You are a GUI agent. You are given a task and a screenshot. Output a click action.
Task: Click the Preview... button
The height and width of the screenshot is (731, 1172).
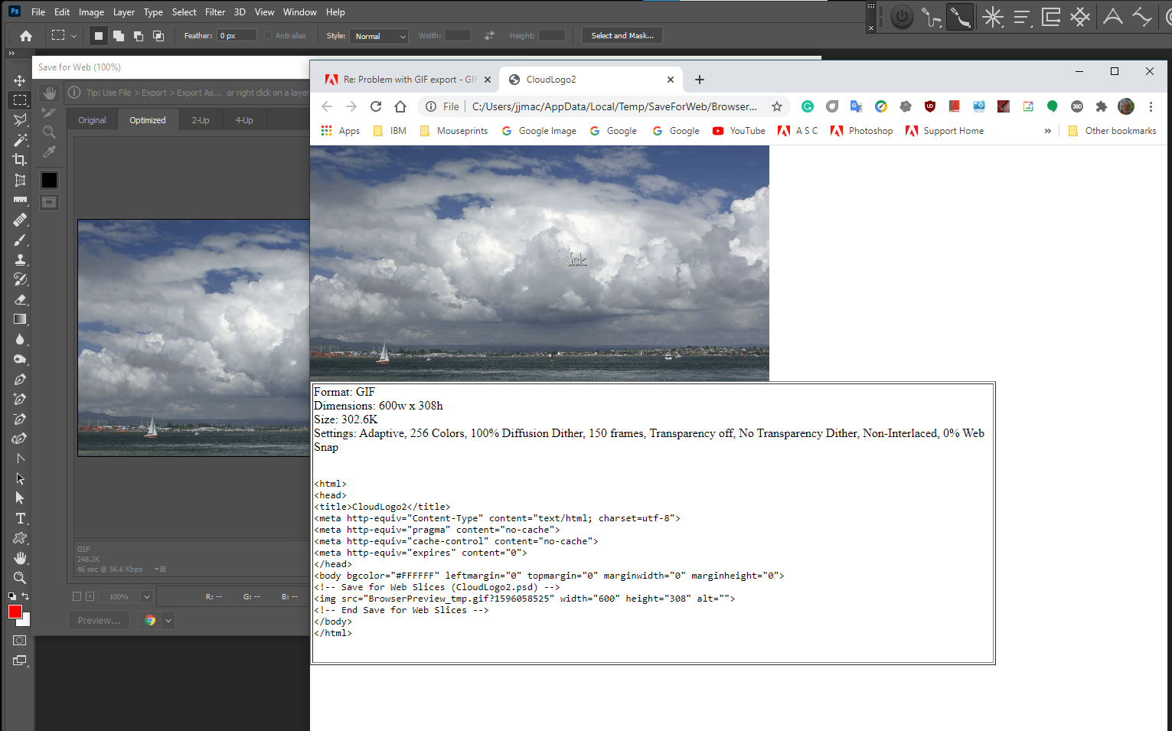point(98,620)
